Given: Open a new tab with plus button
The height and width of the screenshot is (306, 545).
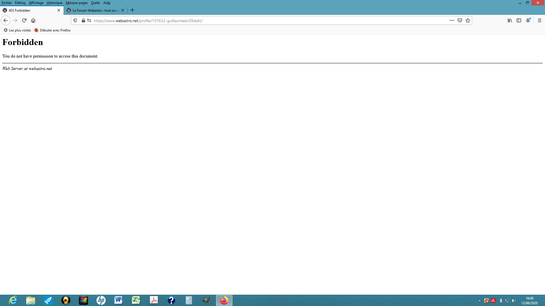Looking at the screenshot, I should point(132,10).
